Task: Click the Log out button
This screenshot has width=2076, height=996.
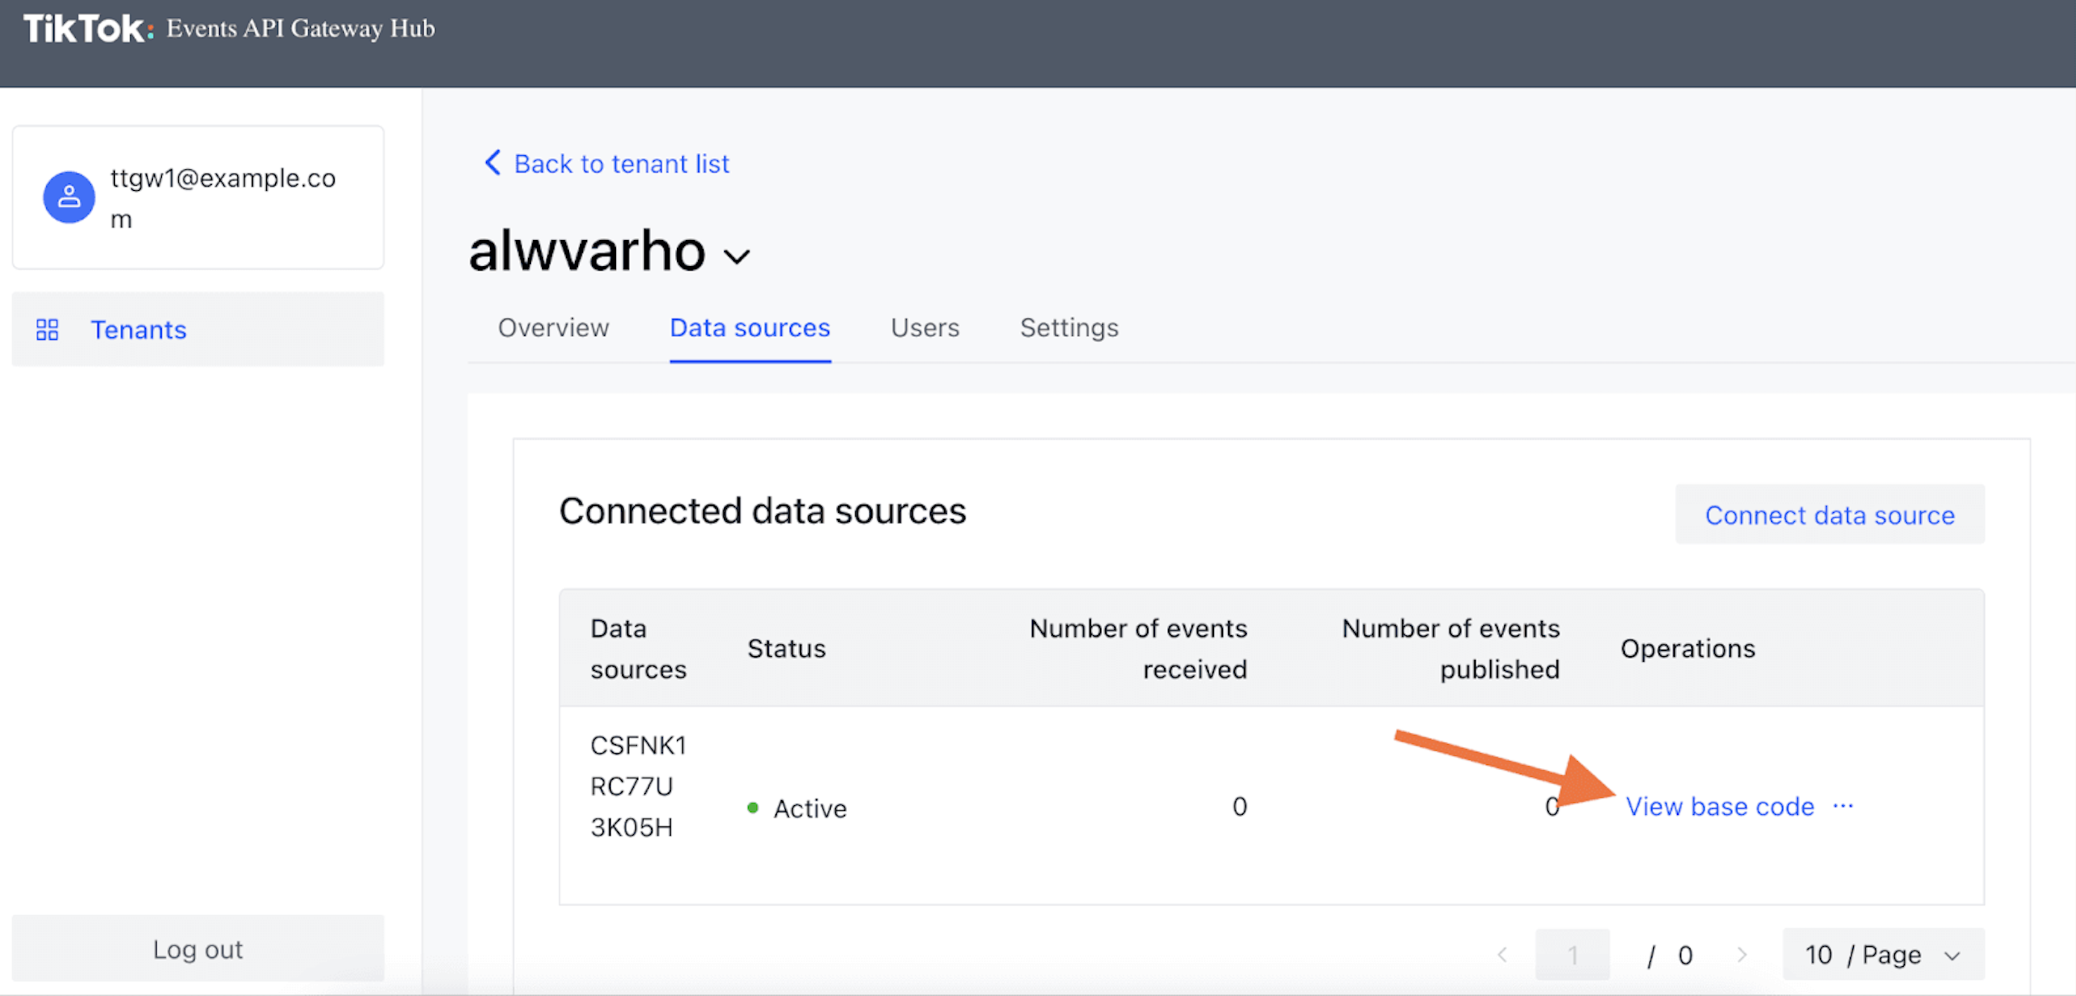Action: tap(198, 949)
